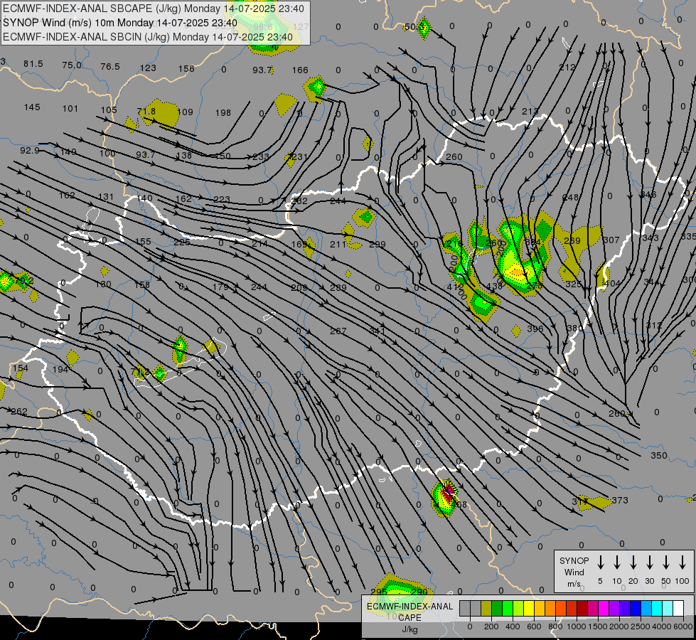Click the 6000 tick label on colorbar
The image size is (696, 640).
(x=682, y=626)
